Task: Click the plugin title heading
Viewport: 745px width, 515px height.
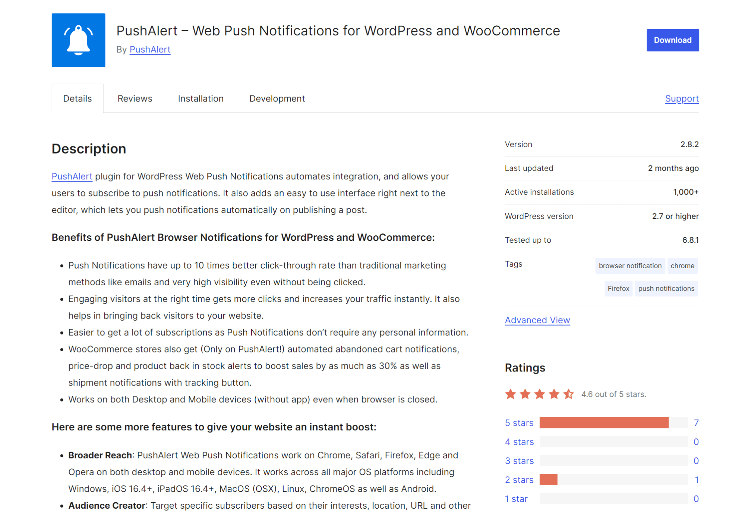Action: click(338, 31)
